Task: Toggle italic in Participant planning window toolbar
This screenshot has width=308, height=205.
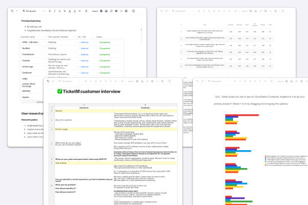Action: [x=55, y=11]
